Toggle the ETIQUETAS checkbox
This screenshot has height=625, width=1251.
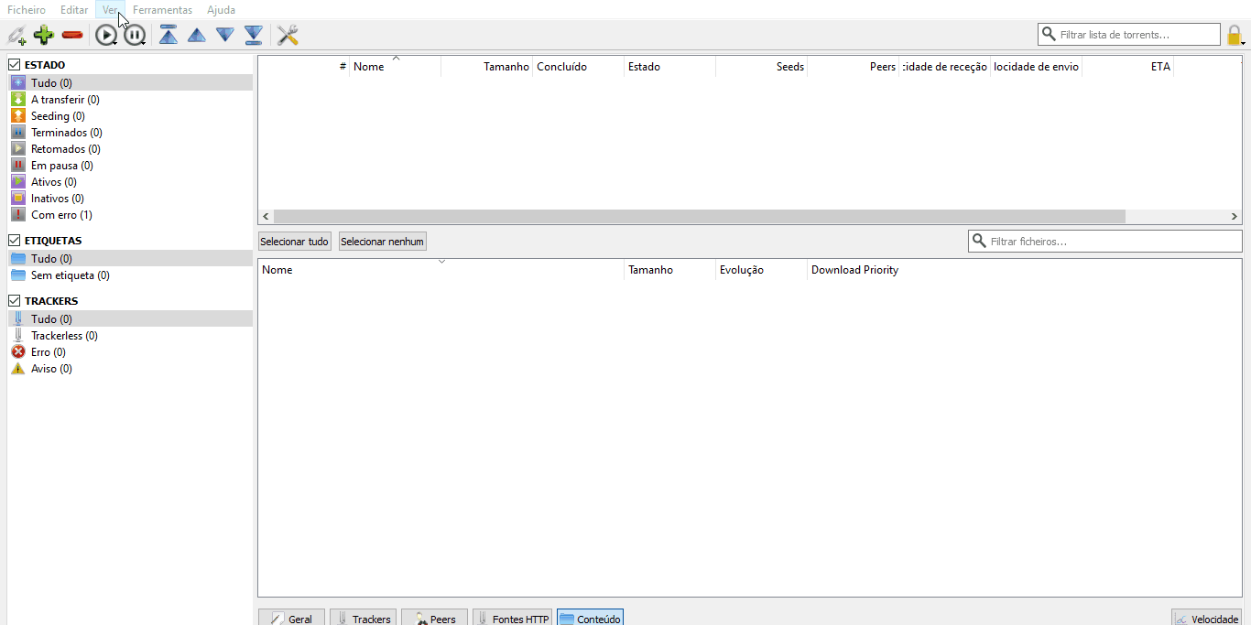click(15, 241)
